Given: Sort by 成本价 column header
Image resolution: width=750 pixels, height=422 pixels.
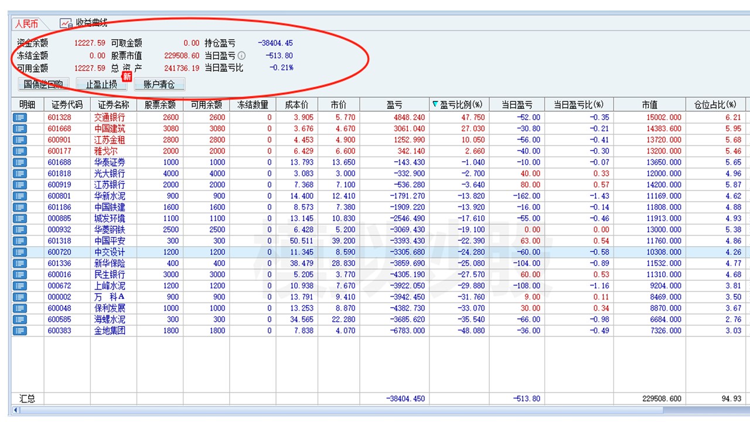Looking at the screenshot, I should click(x=296, y=105).
